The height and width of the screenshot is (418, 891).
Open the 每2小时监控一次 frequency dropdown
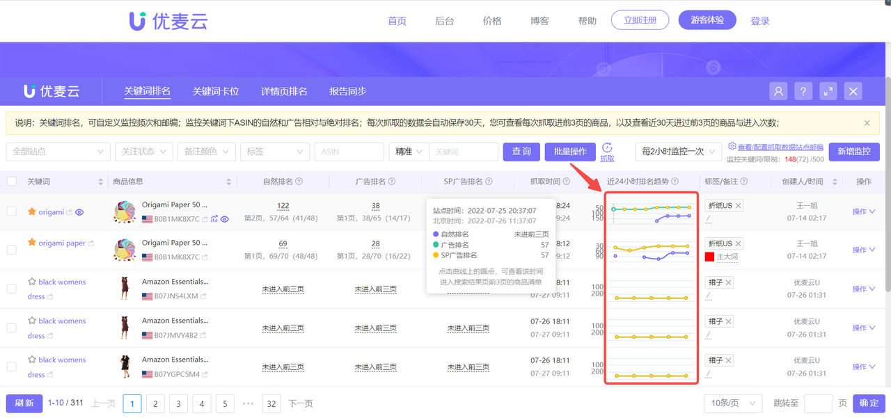pyautogui.click(x=677, y=152)
